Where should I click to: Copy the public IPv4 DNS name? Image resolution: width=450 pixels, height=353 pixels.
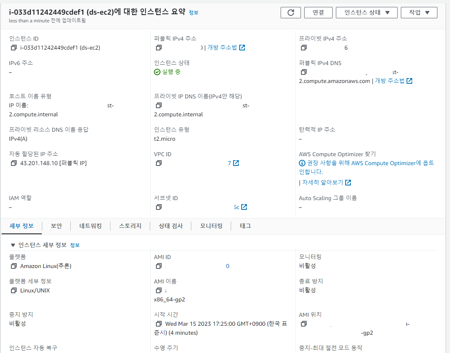pyautogui.click(x=304, y=72)
